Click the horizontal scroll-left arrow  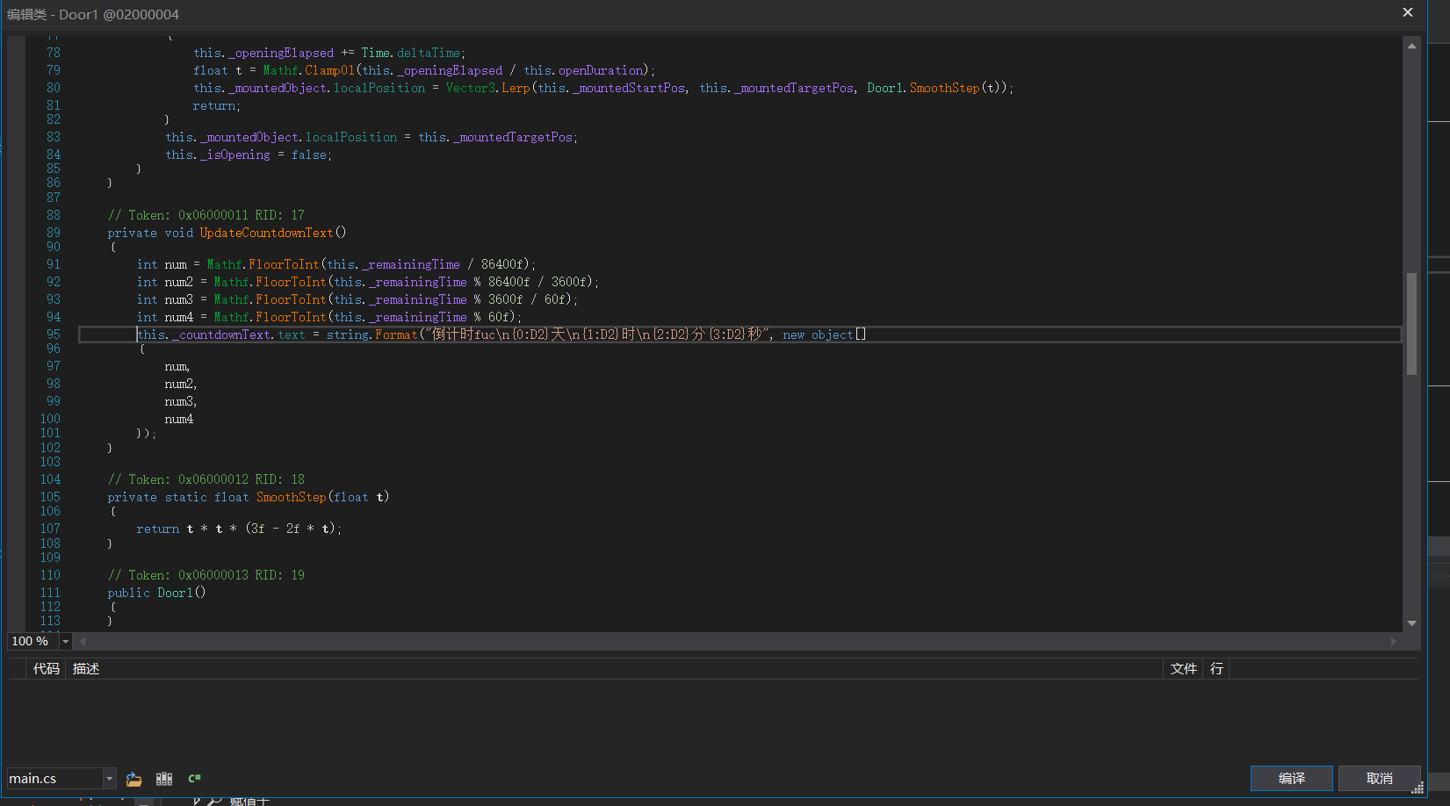coord(83,642)
